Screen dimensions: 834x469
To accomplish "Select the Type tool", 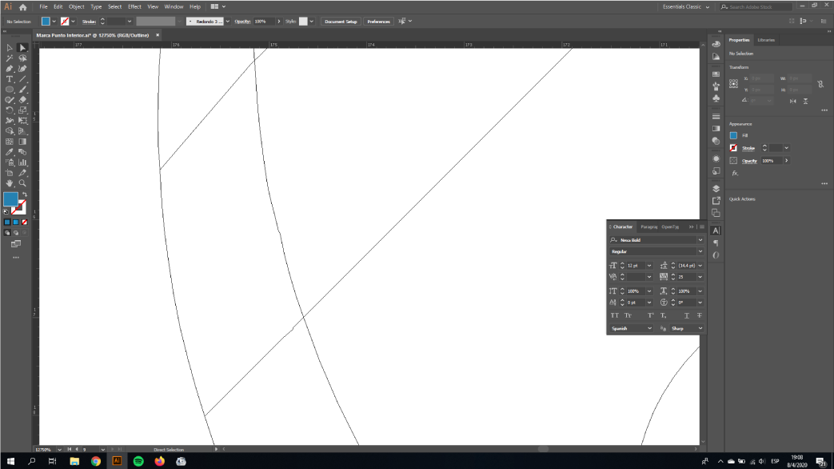I will pyautogui.click(x=10, y=79).
